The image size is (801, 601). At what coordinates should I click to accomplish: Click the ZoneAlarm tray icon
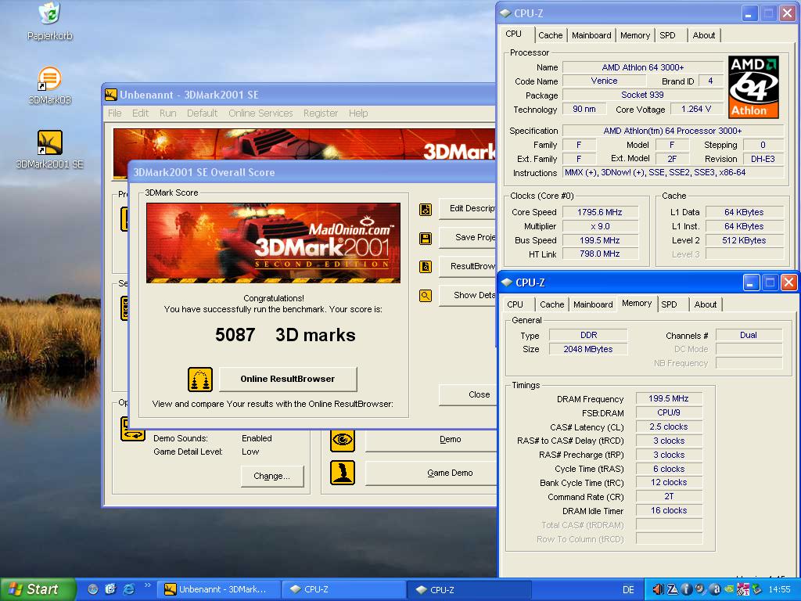(672, 590)
